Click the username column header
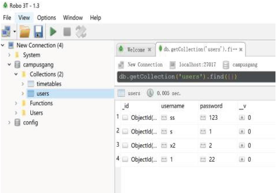 173,106
